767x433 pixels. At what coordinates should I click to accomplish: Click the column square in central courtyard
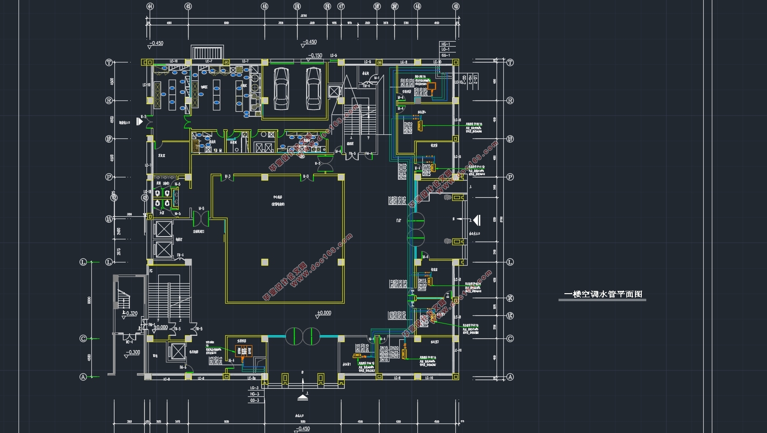point(265,262)
